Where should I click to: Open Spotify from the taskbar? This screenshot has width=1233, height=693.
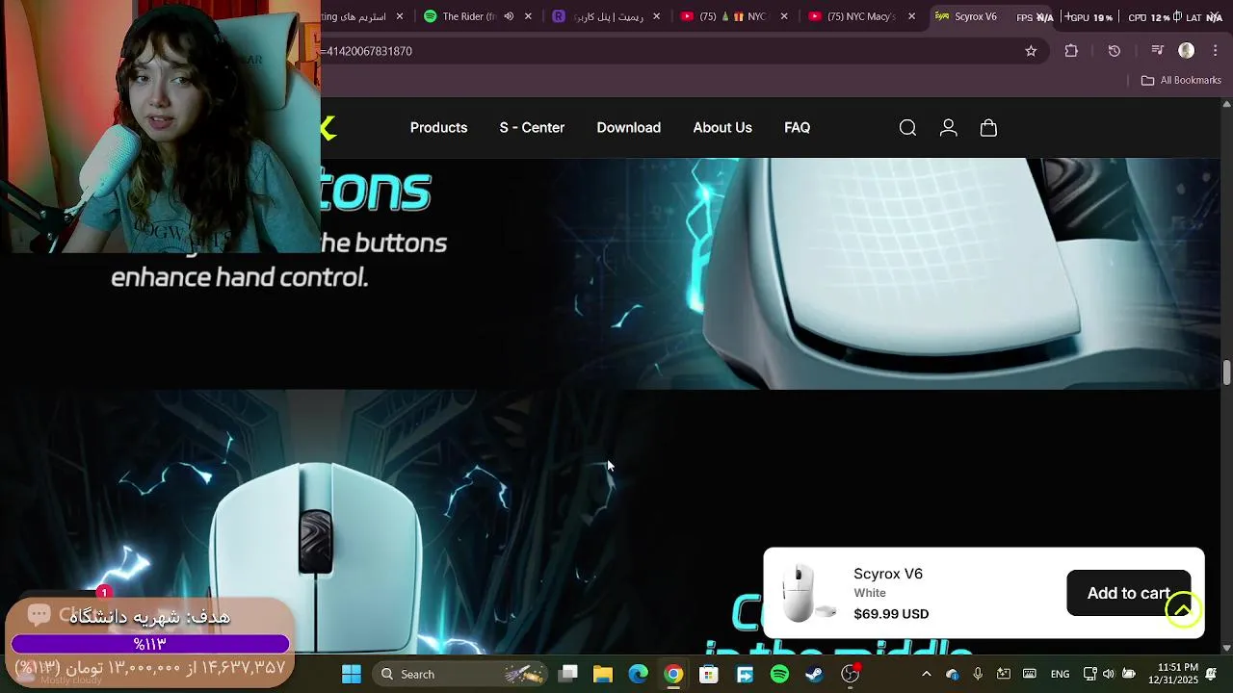click(779, 674)
